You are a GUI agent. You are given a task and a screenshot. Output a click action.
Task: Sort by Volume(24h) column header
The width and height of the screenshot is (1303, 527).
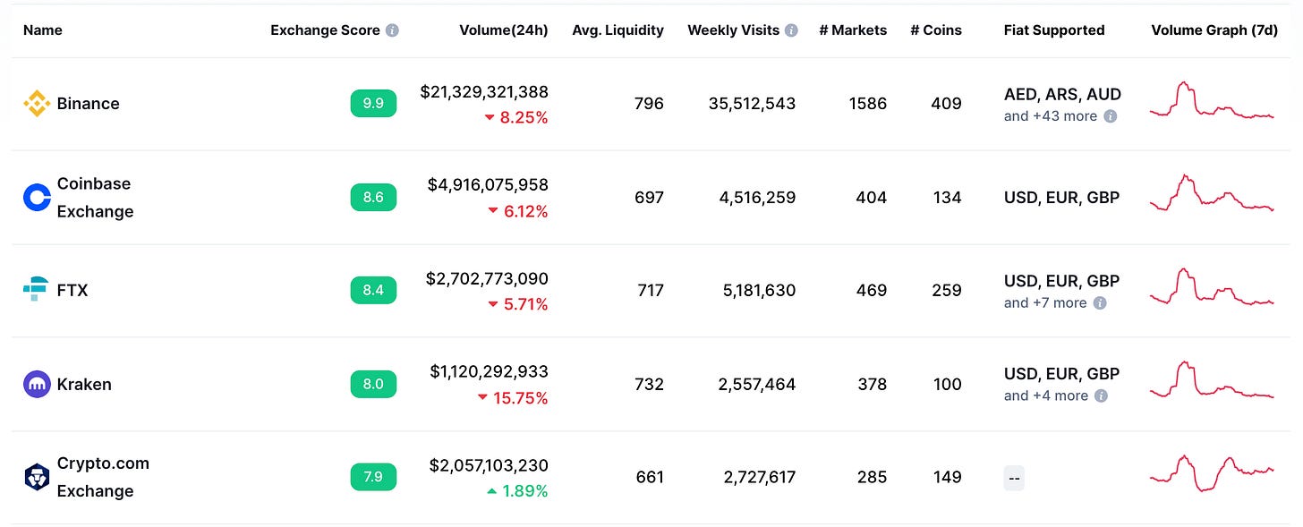tap(504, 30)
